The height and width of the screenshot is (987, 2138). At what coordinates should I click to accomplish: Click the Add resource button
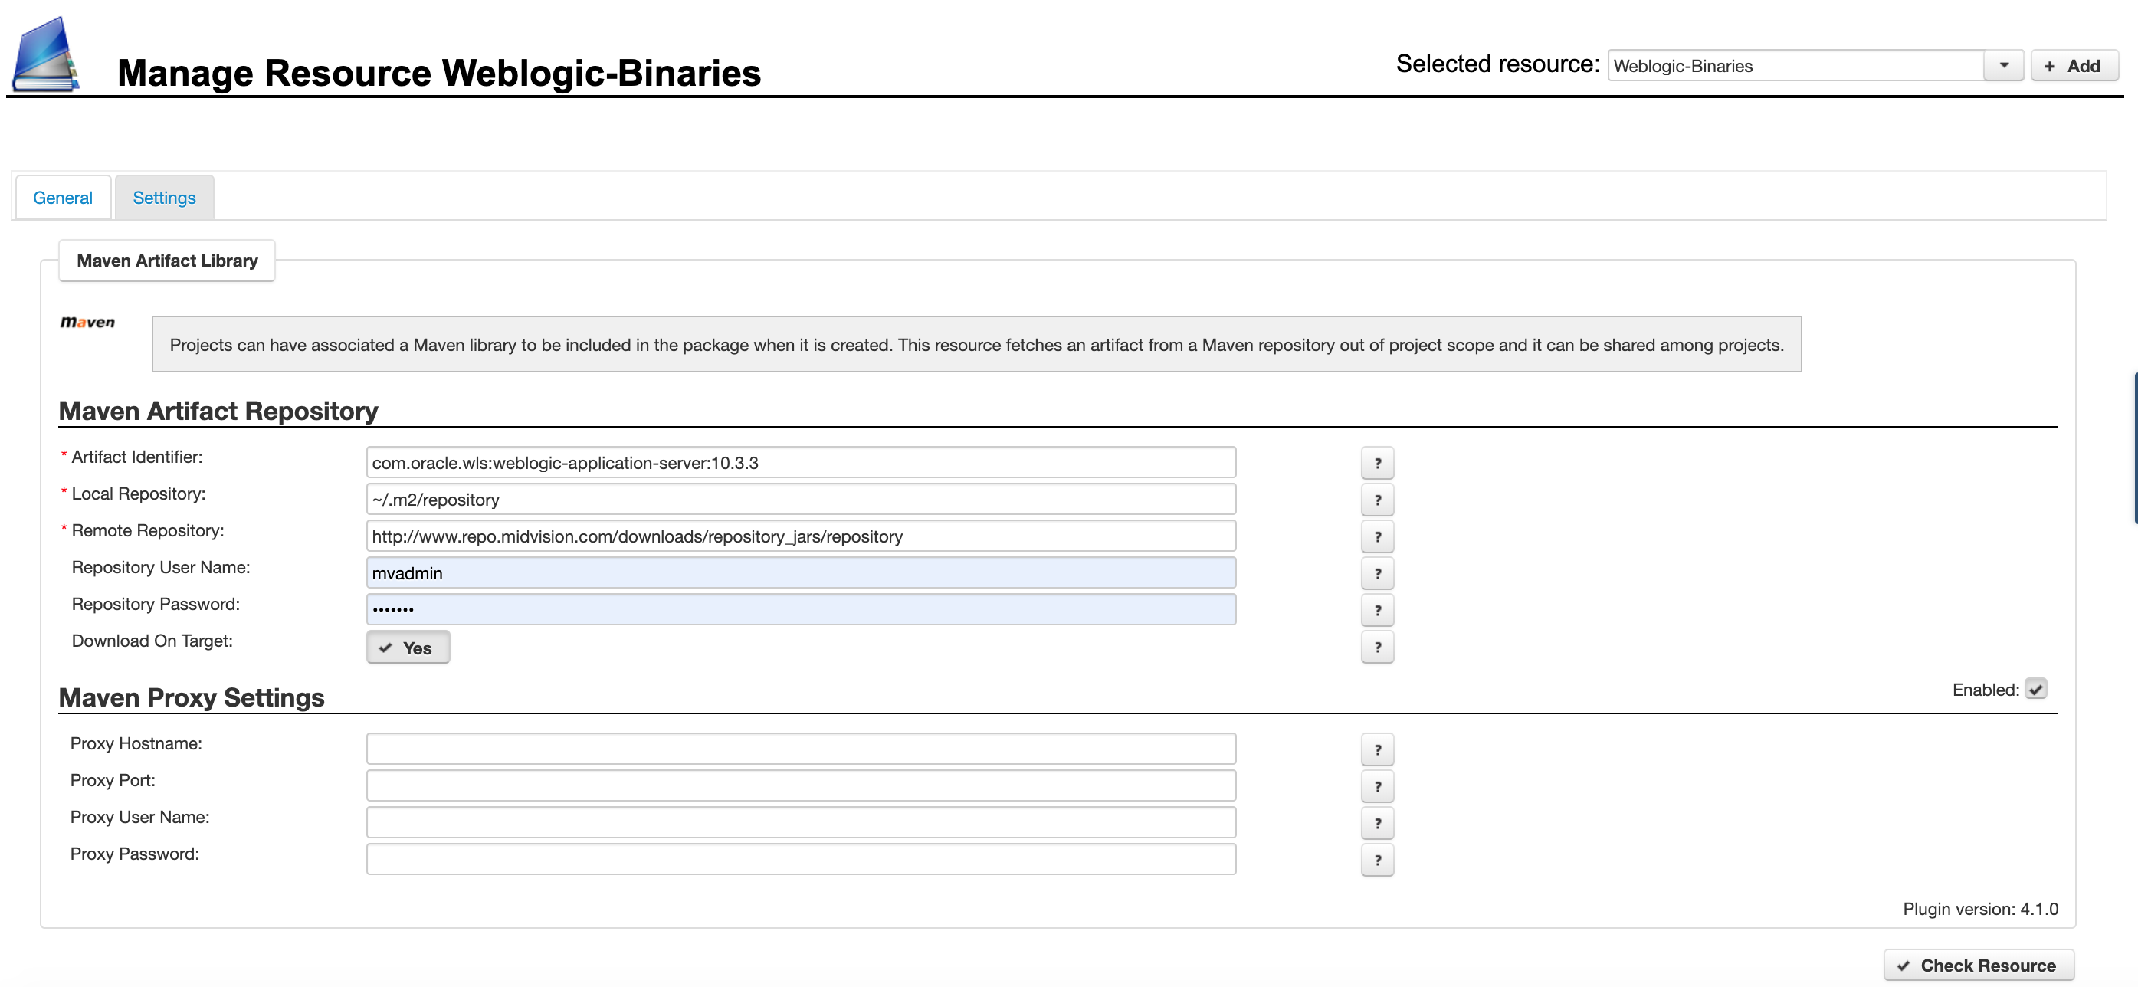click(x=2074, y=66)
